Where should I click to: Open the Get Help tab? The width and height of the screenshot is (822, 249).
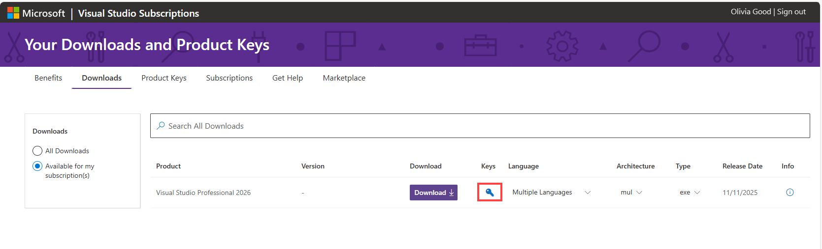(288, 78)
